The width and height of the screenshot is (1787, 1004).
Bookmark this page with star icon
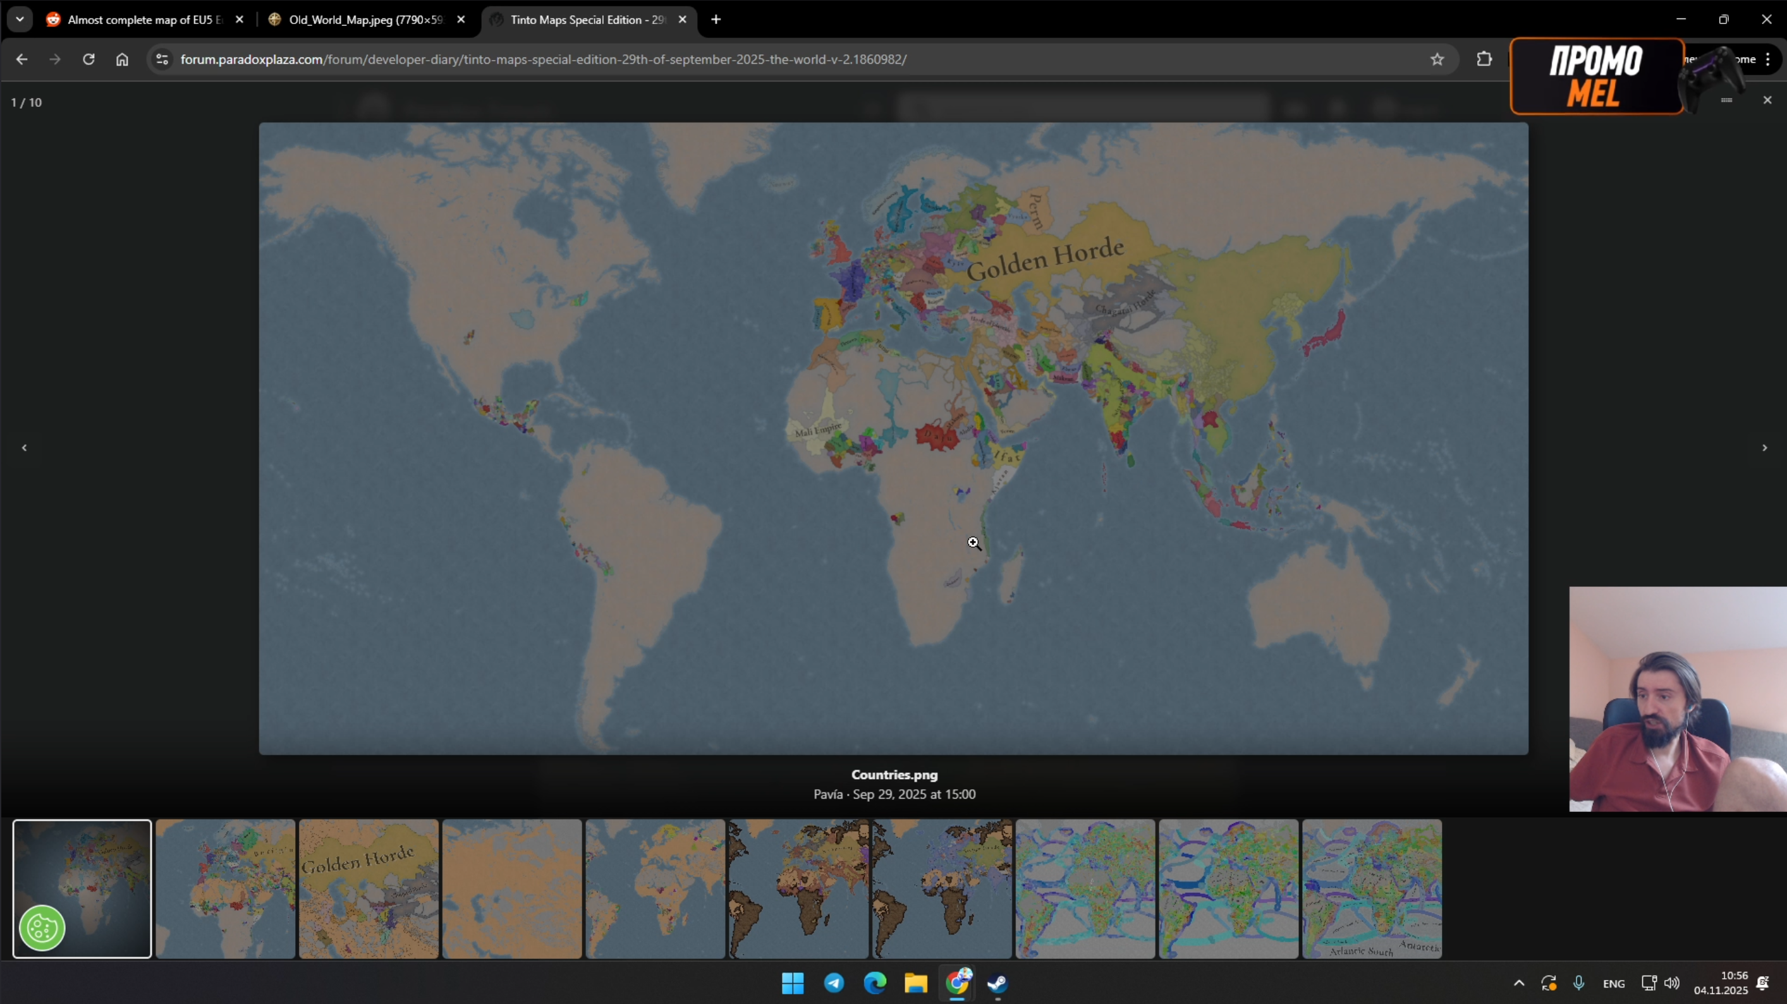tap(1437, 59)
